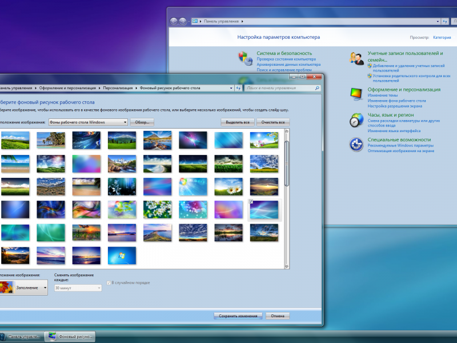Image resolution: width=457 pixels, height=343 pixels.
Task: Select the checked blue light waves wallpaper
Action: pos(264,209)
